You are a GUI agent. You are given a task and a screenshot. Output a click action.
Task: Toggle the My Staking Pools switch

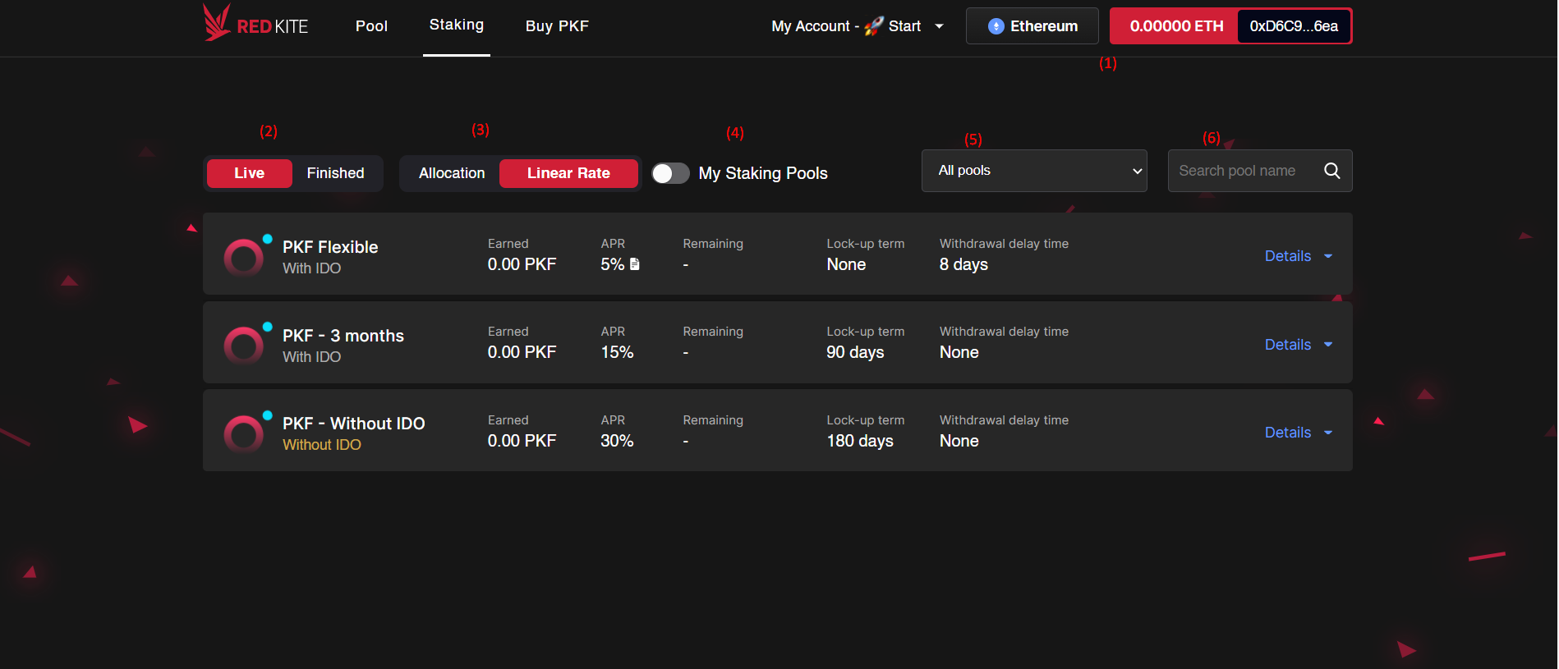point(670,173)
